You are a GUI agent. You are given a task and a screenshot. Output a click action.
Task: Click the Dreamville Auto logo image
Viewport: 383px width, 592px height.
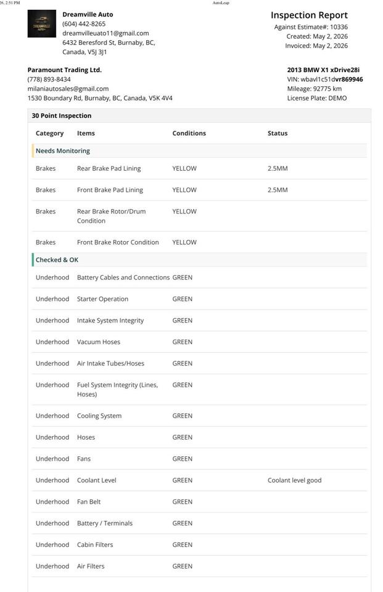click(x=42, y=24)
